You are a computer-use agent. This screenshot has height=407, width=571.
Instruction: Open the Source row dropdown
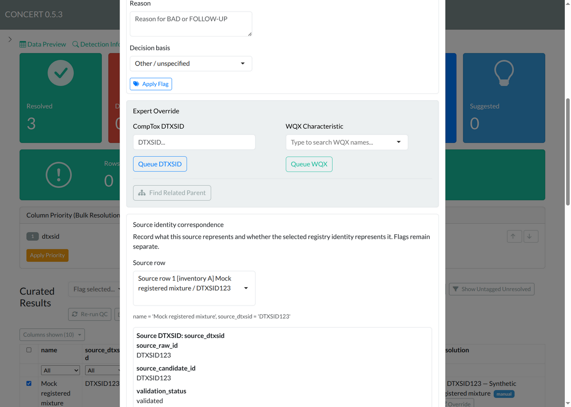(x=194, y=288)
